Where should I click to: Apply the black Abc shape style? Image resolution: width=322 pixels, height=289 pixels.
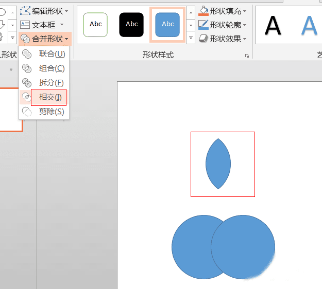click(x=131, y=25)
